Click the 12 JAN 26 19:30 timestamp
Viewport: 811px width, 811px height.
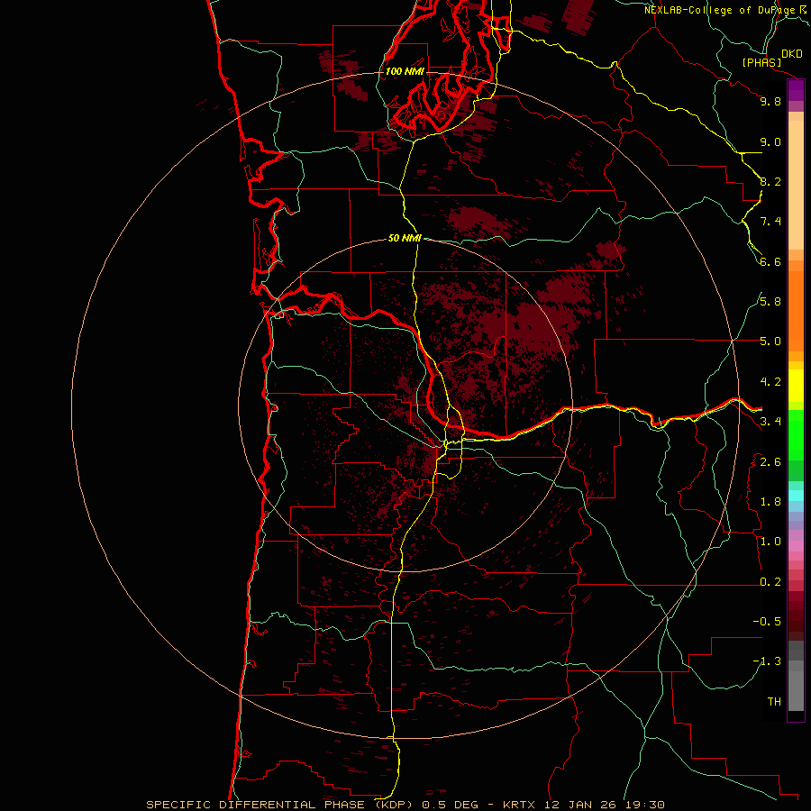point(604,805)
